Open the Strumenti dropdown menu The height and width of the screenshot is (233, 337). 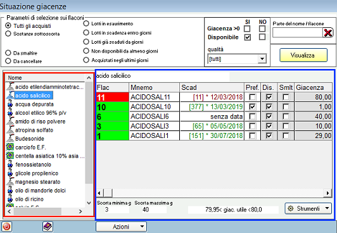[x=308, y=208]
